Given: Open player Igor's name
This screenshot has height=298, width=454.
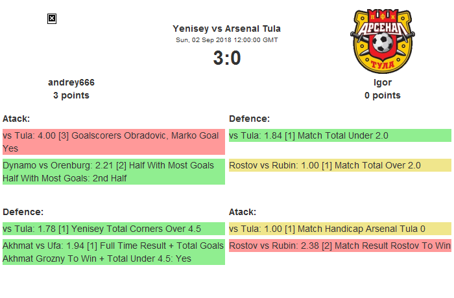Looking at the screenshot, I should (382, 82).
